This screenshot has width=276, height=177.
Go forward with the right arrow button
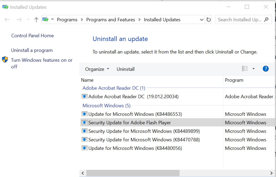19,19
